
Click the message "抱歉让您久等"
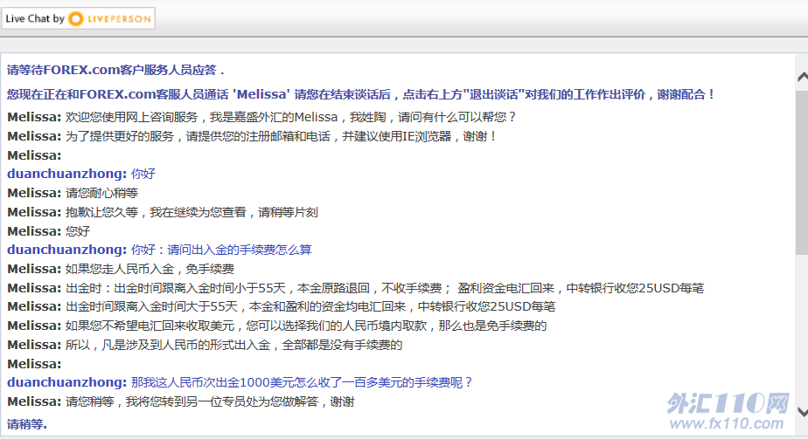coord(163,212)
